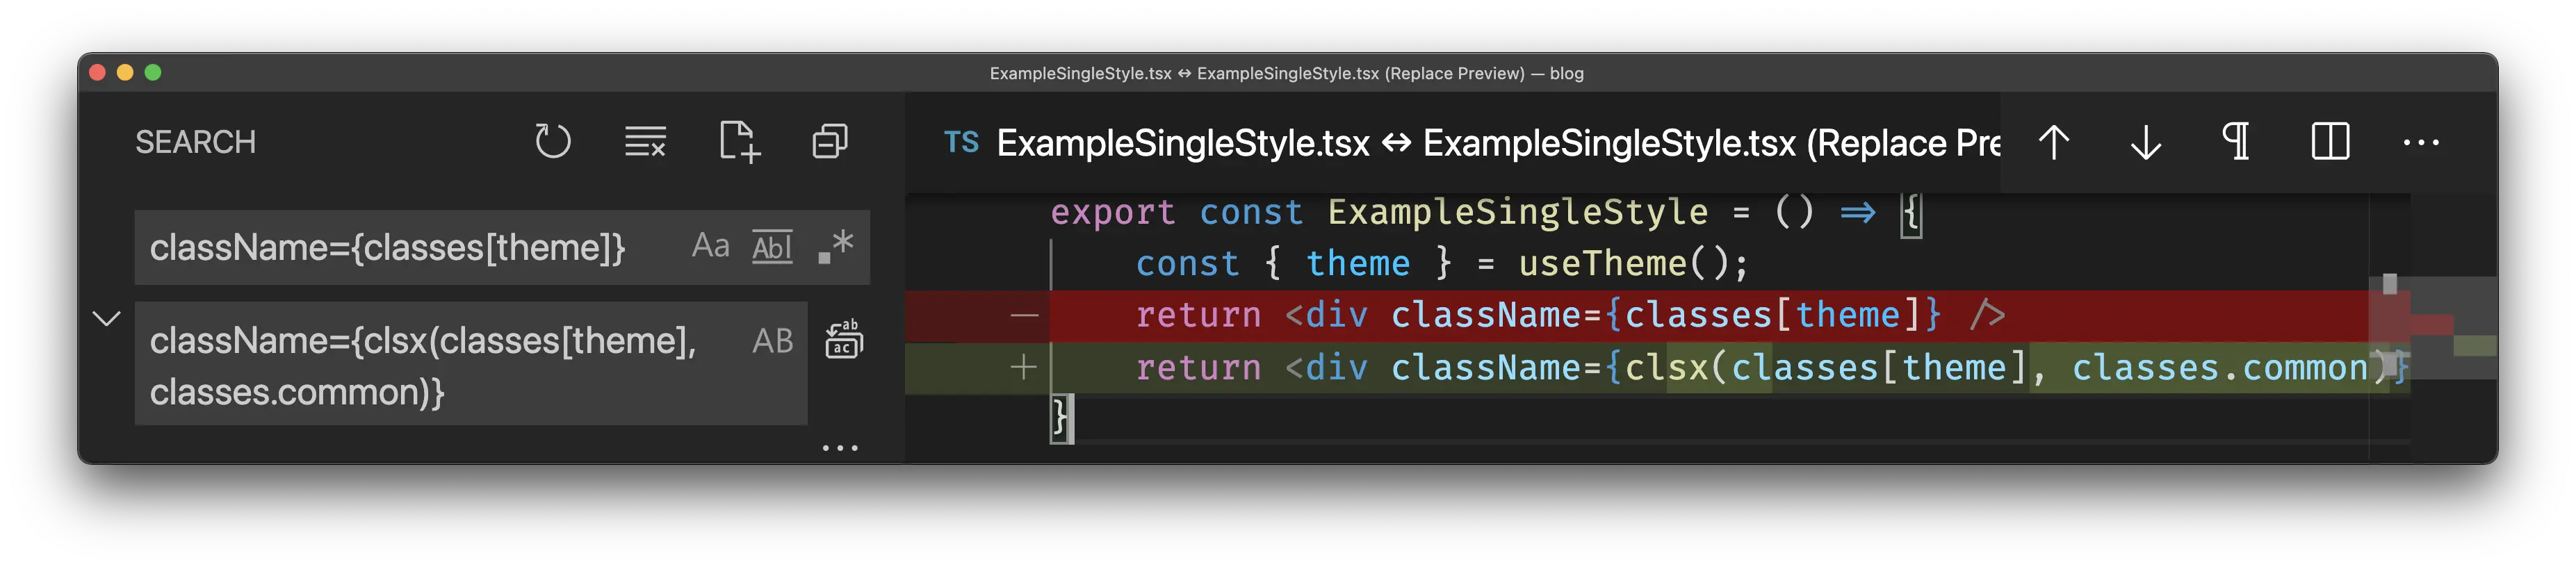Switch to inline diff view
Viewport: 2576px width, 567px height.
(2330, 142)
